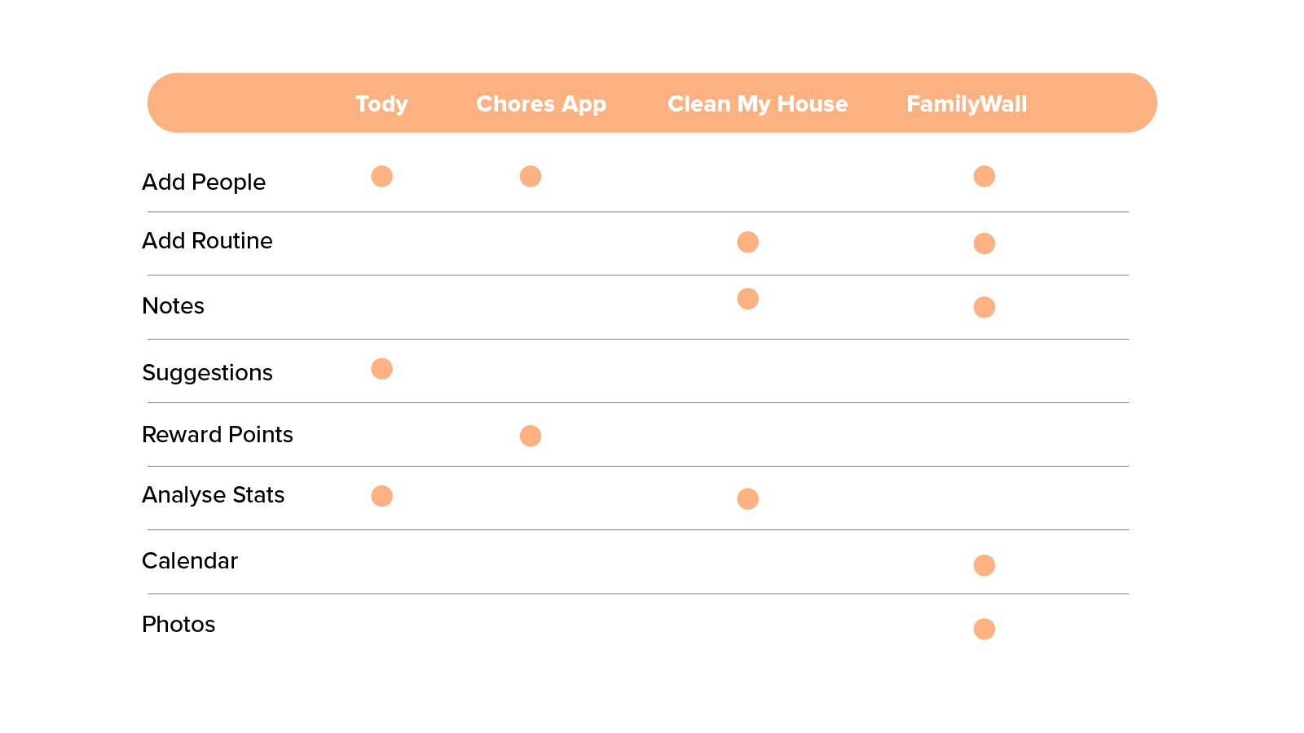The image size is (1304, 733).
Task: Select Tody dot in Analyse Stats row
Action: pos(381,496)
